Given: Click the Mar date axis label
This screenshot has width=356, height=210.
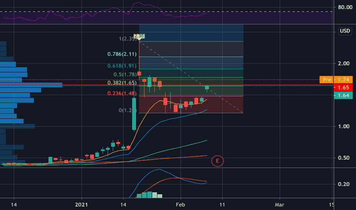Looking at the screenshot, I should tap(280, 205).
